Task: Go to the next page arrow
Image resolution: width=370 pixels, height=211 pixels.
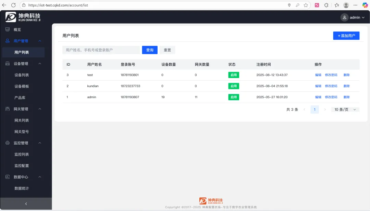Action: (x=325, y=109)
